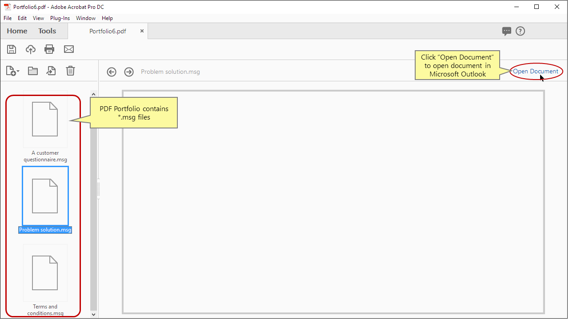Go to next file with forward arrow
The width and height of the screenshot is (569, 320).
(129, 72)
